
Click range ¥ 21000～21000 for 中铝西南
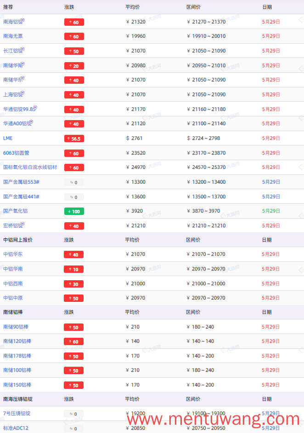[x=206, y=283]
